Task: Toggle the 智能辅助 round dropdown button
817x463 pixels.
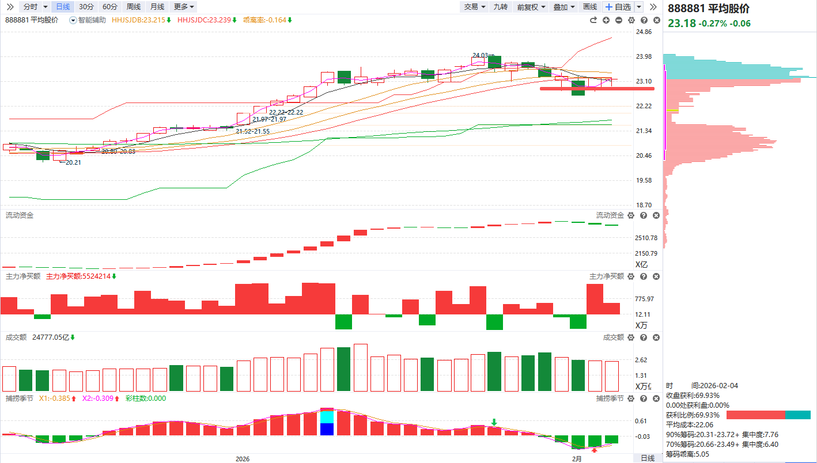Action: (x=73, y=20)
